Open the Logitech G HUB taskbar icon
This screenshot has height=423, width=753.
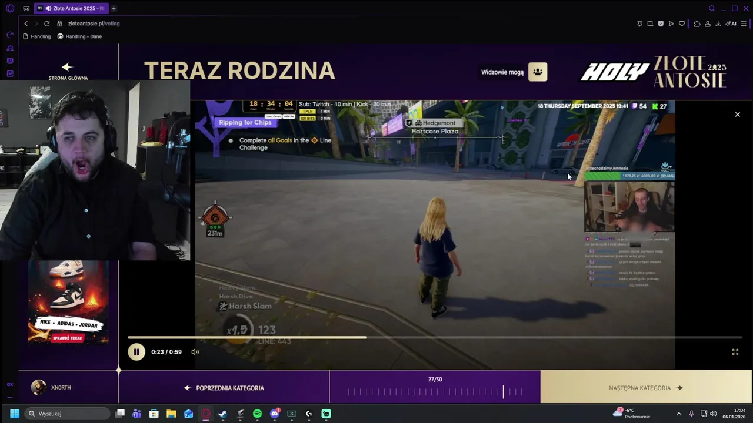coord(309,414)
